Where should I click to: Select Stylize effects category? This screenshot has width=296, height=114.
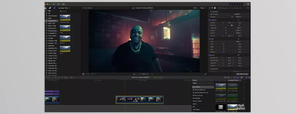(x=195, y=104)
